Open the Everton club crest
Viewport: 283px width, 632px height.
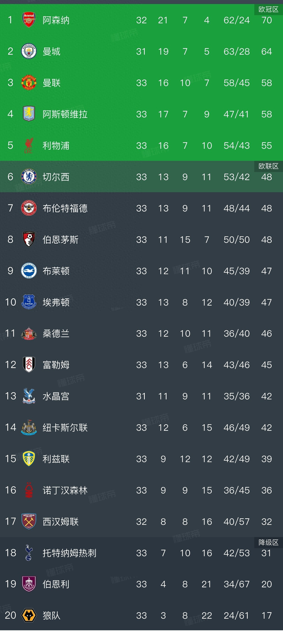click(x=29, y=302)
